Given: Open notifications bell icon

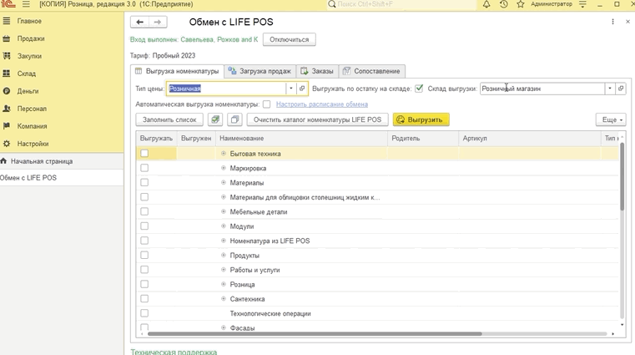Looking at the screenshot, I should [x=486, y=4].
